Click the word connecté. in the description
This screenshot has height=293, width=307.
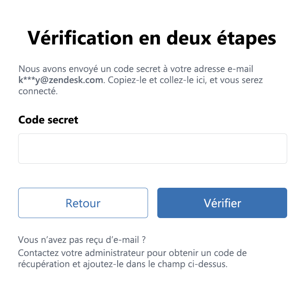(x=38, y=91)
